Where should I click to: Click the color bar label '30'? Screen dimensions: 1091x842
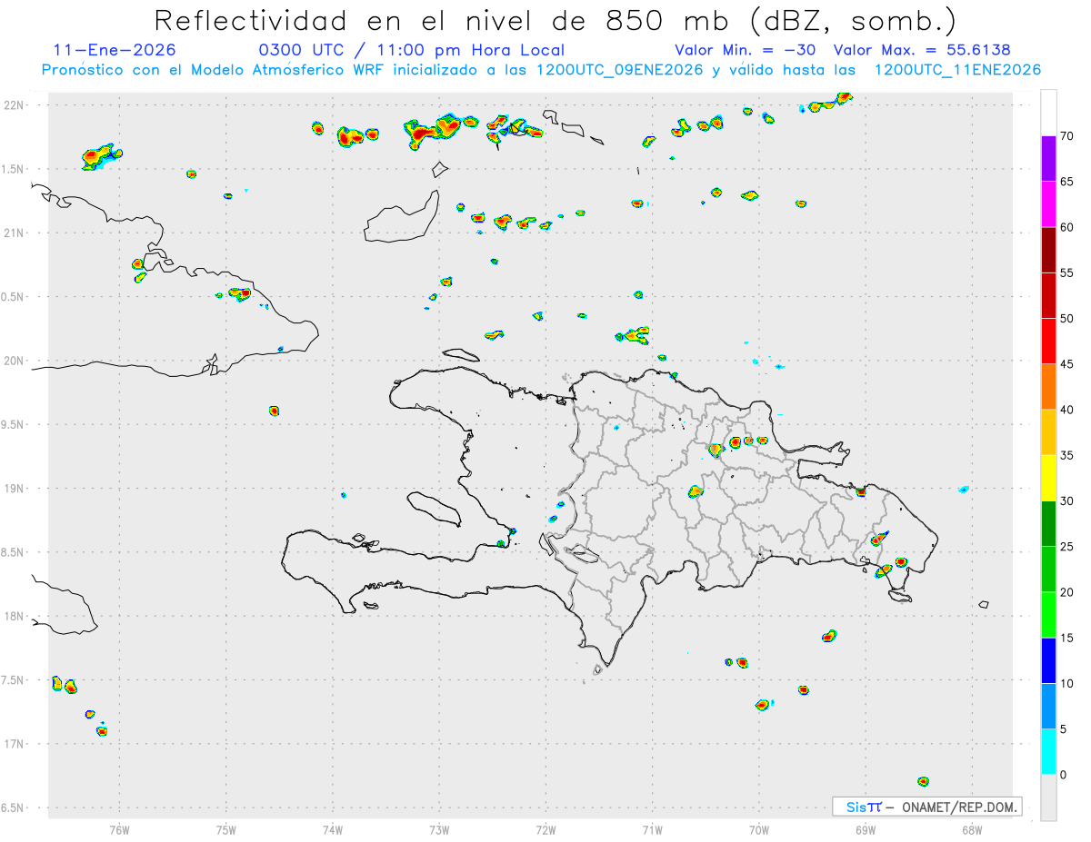[x=1067, y=501]
